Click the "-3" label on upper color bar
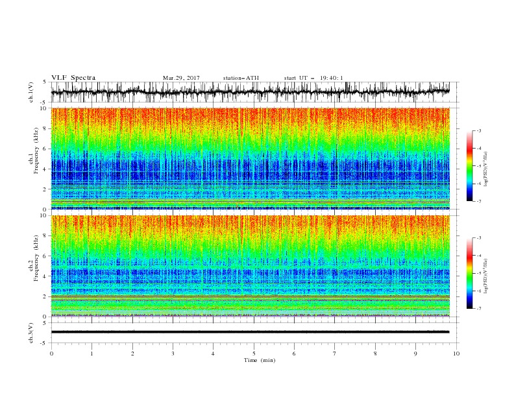Screen dimensions: 514x397 point(479,130)
